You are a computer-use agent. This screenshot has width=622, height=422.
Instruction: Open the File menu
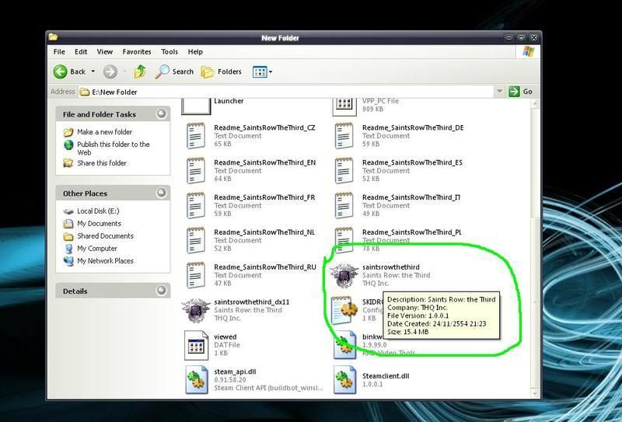[x=59, y=51]
